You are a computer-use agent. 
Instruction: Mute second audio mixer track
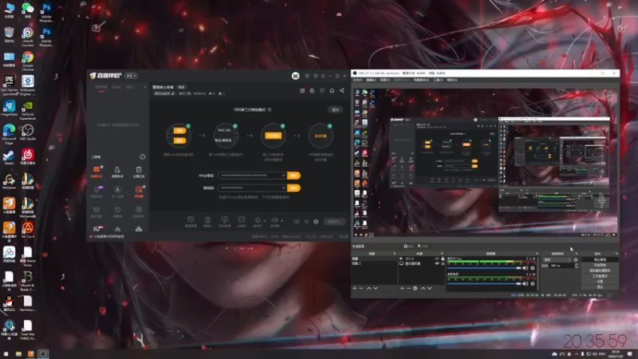(526, 283)
